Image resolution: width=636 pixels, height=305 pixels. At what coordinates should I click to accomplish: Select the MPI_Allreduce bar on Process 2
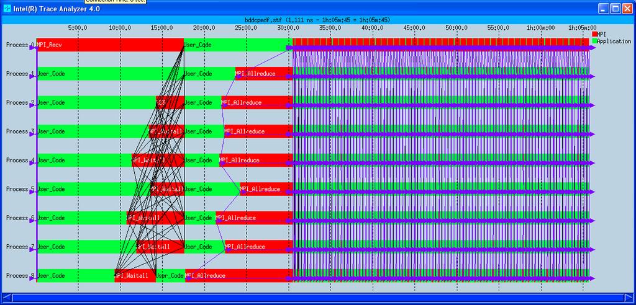[x=257, y=102]
